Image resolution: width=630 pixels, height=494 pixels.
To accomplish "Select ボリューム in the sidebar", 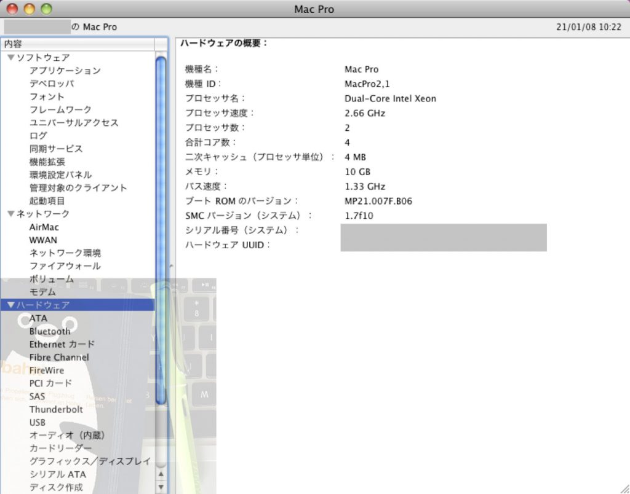I will [52, 279].
